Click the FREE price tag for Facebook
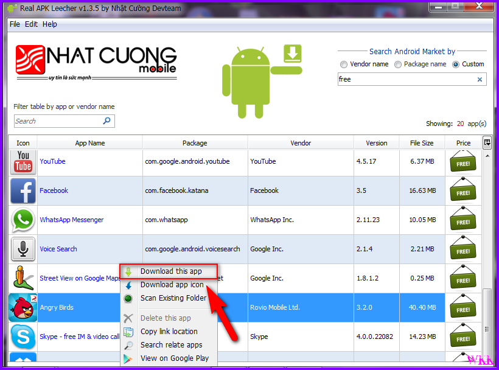The width and height of the screenshot is (499, 370). click(462, 190)
